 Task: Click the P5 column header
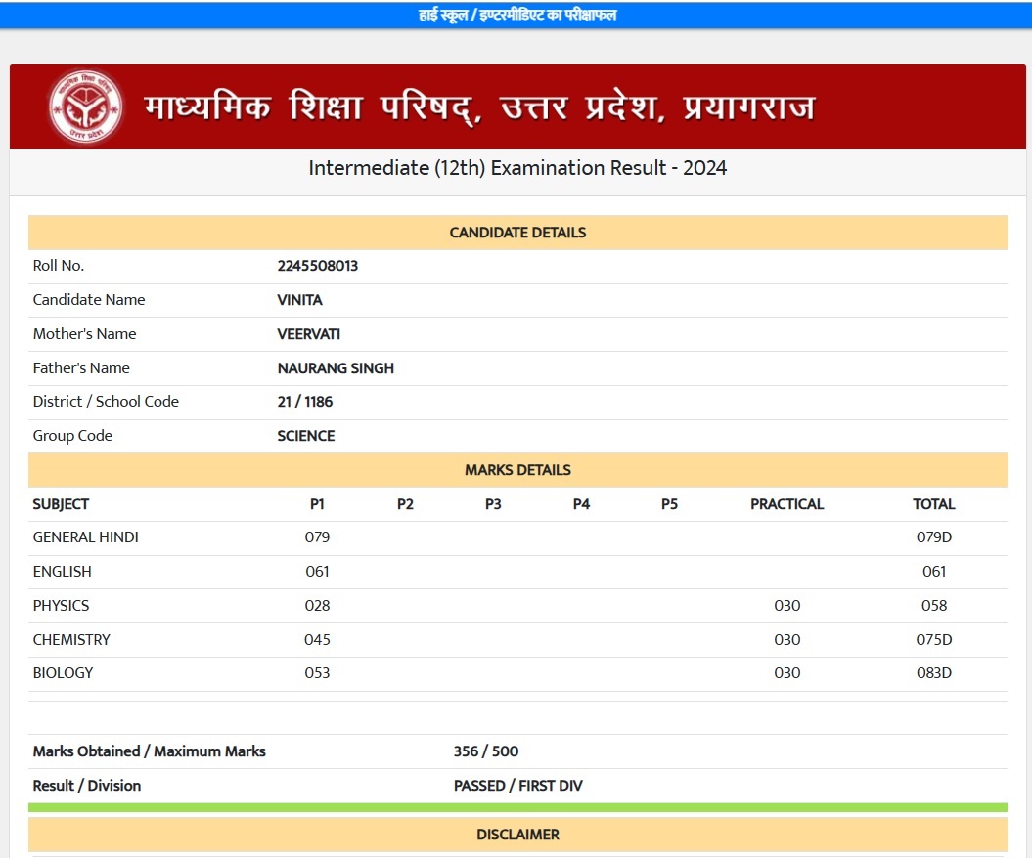tap(669, 504)
